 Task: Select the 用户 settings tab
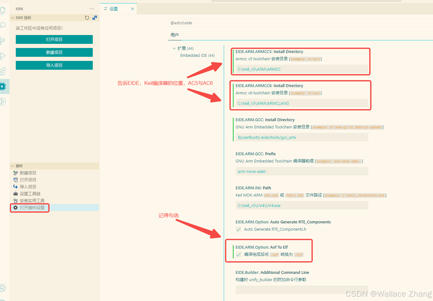(175, 35)
